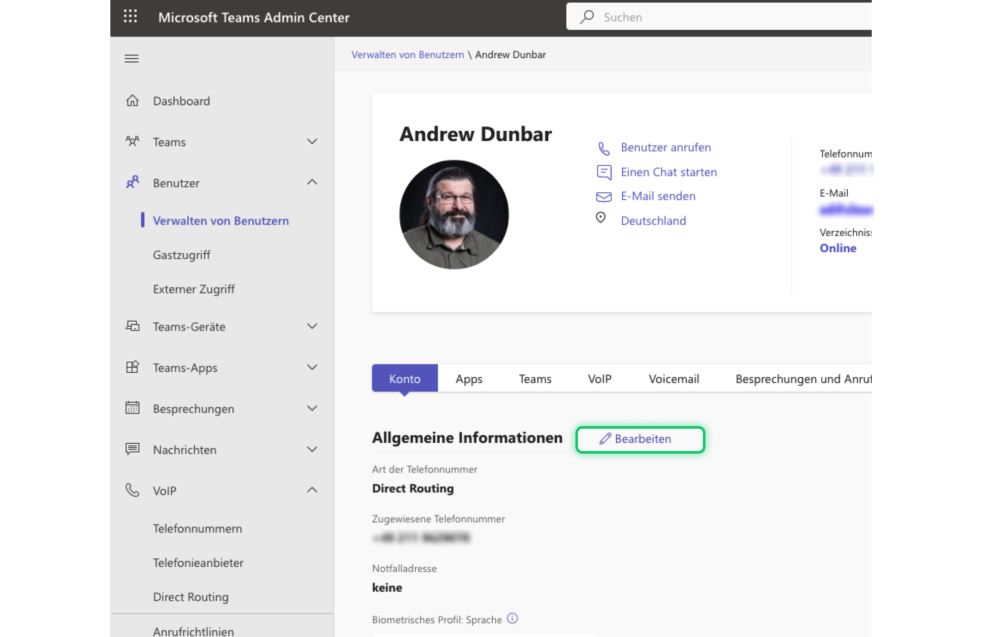
Task: Click the Besprechungen calendar icon
Action: pyautogui.click(x=132, y=408)
